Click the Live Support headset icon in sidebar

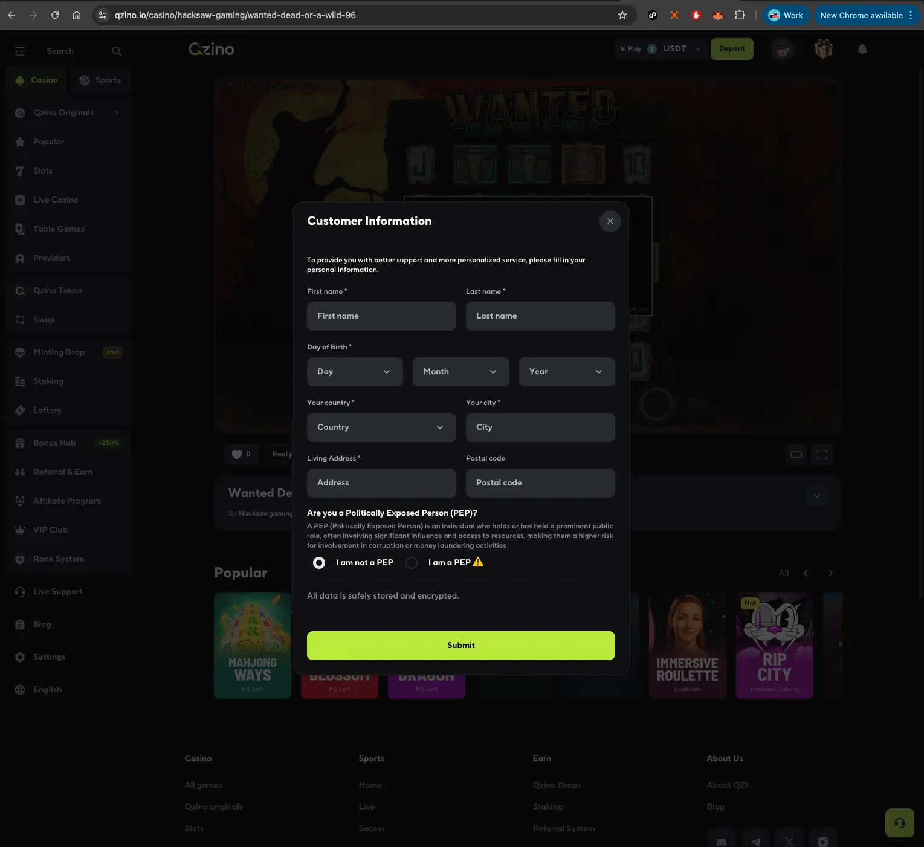tap(20, 592)
